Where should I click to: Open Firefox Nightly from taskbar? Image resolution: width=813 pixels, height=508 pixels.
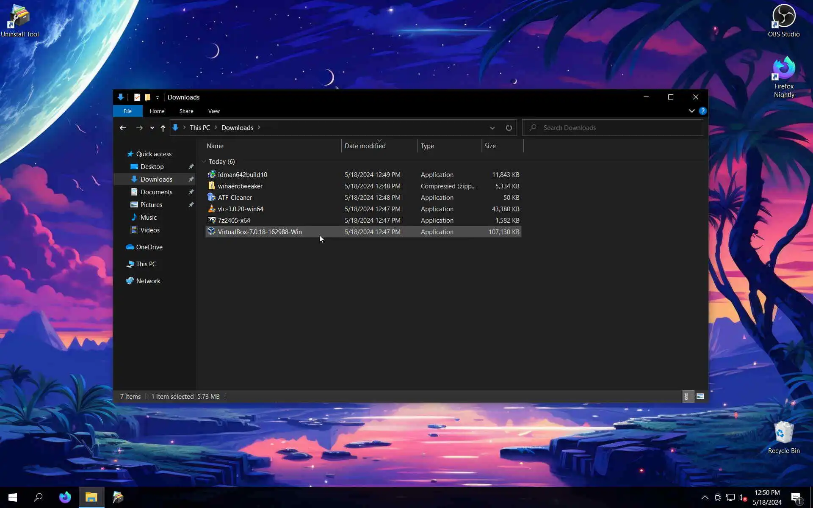(x=65, y=497)
